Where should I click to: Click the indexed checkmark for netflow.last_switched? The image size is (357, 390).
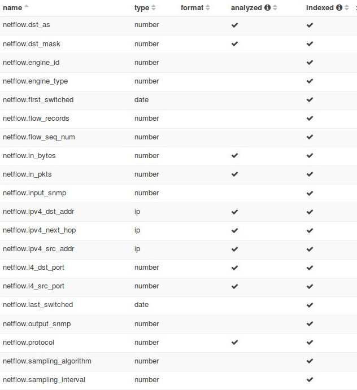click(x=310, y=305)
